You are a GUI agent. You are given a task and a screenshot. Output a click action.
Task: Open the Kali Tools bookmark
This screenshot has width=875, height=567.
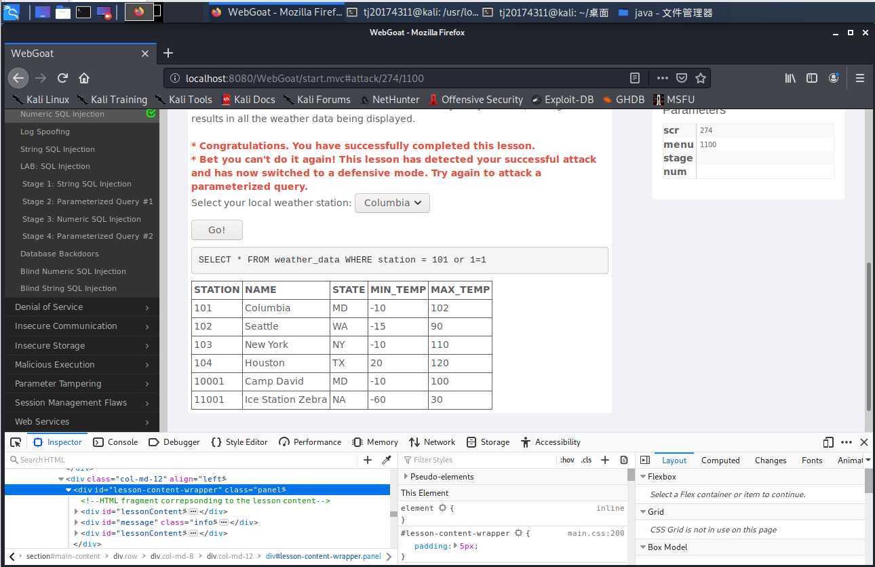click(184, 100)
